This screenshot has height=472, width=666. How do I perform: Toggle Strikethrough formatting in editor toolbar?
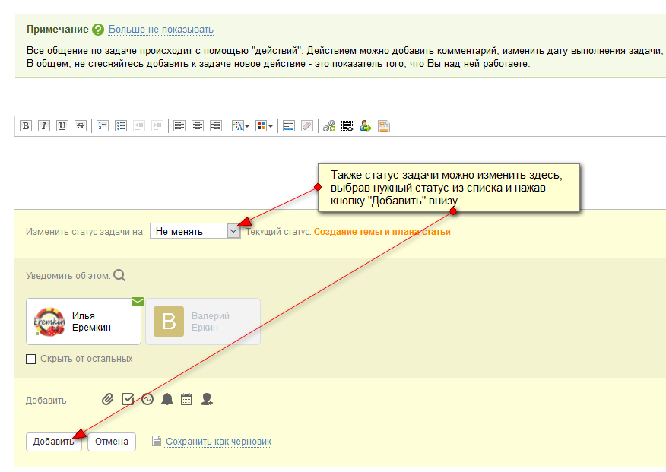81,126
